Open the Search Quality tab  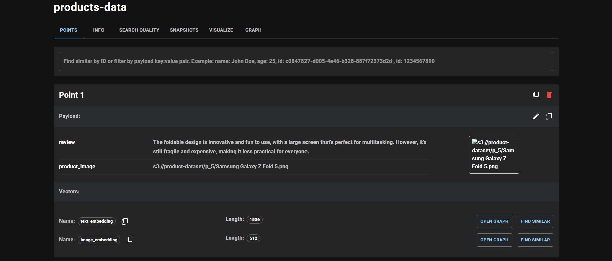click(139, 30)
